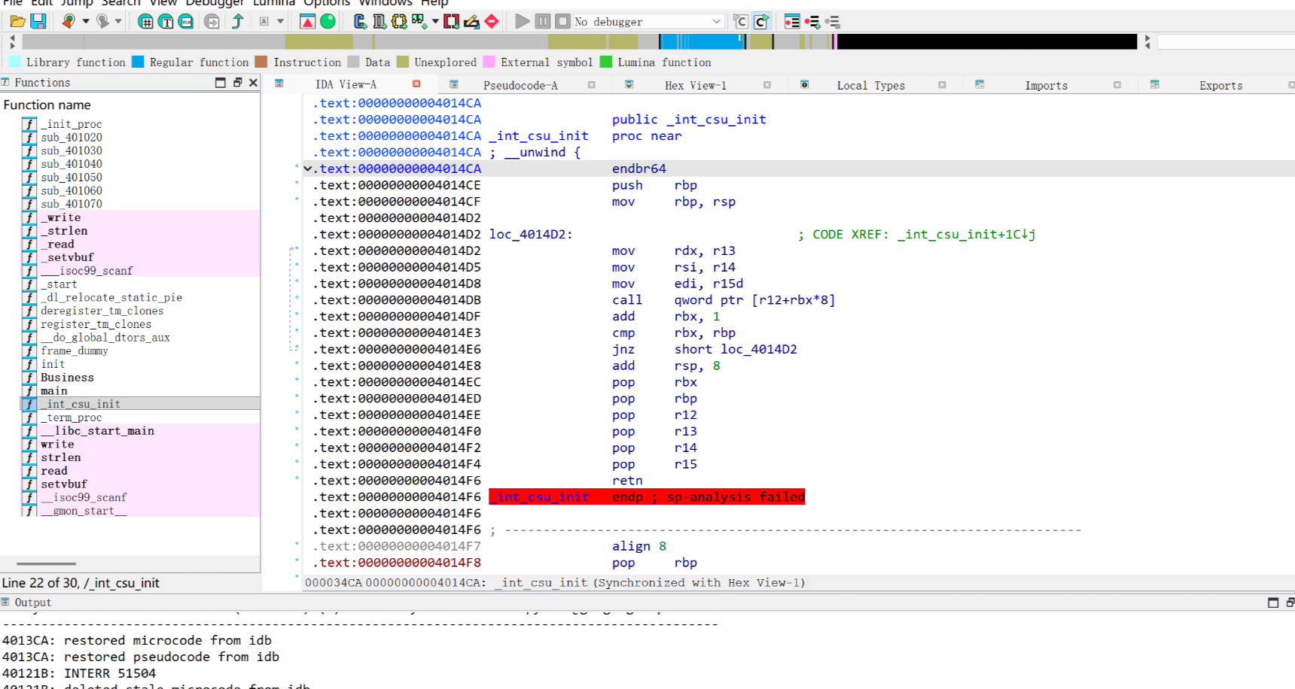1295x689 pixels.
Task: Click the loc_4014D2 jump target operand
Action: pos(758,350)
